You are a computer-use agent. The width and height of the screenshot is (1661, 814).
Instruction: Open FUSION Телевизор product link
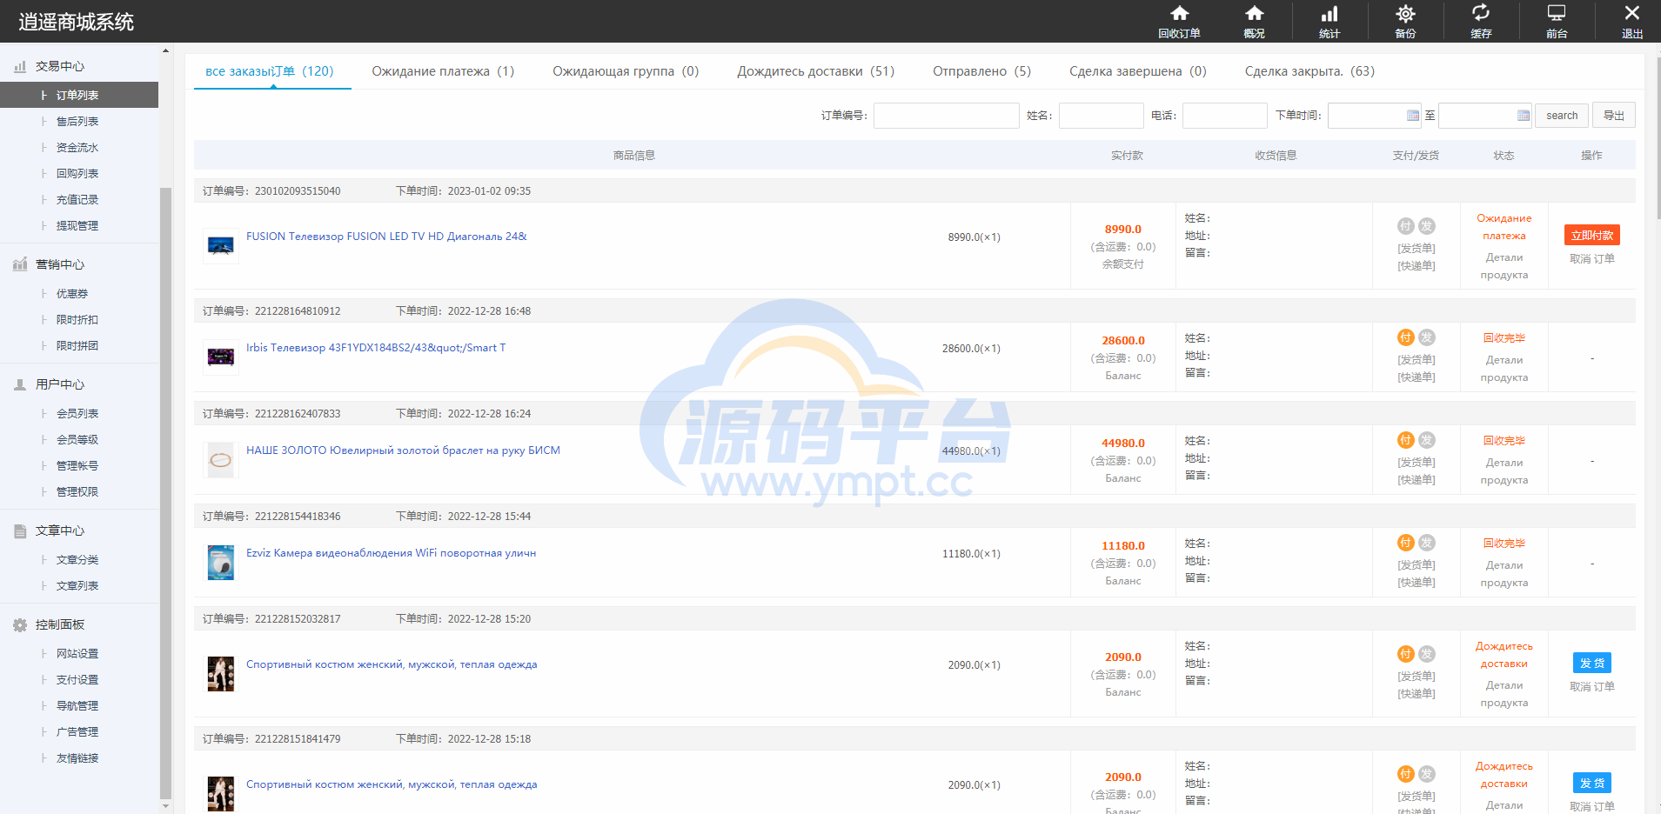click(386, 237)
